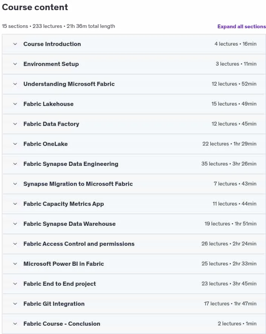Click the Fabric Capacity Metrics App title
266x334 pixels.
click(x=63, y=204)
